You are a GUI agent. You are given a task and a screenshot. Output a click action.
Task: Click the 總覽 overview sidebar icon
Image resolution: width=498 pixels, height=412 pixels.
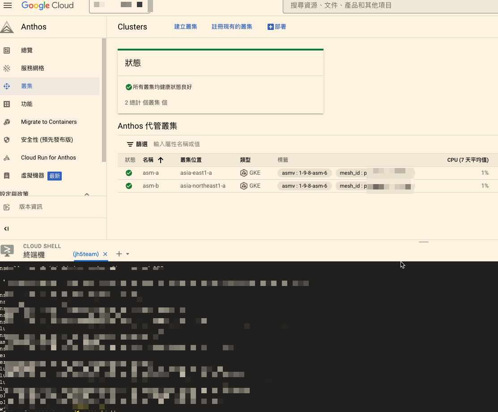coord(7,50)
